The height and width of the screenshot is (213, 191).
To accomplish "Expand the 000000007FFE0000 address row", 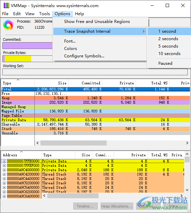I will 4,161.
